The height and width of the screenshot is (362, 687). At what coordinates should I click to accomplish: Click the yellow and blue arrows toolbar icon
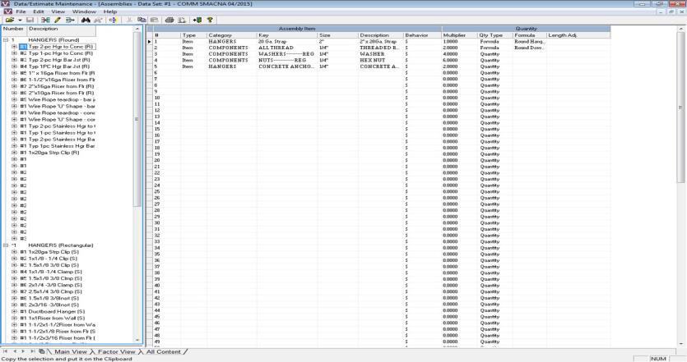tap(113, 20)
